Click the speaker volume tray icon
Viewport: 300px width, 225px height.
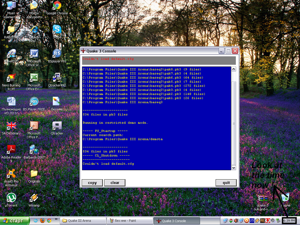pos(236,220)
